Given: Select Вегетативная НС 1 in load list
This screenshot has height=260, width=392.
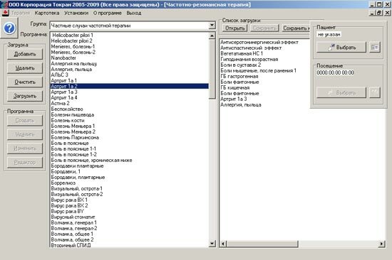Looking at the screenshot, I should (242, 53).
